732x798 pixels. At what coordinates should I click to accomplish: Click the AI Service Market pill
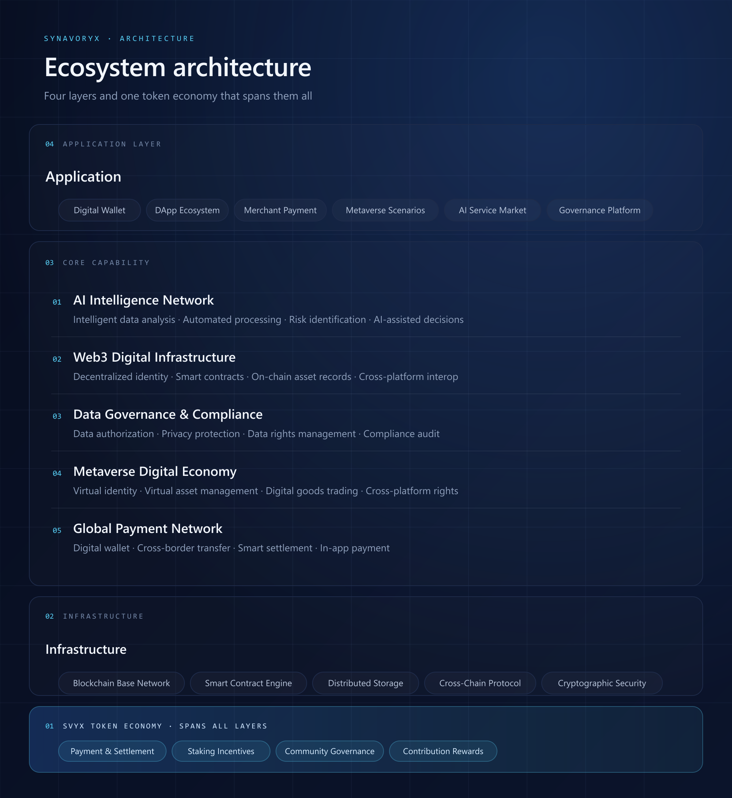point(492,210)
